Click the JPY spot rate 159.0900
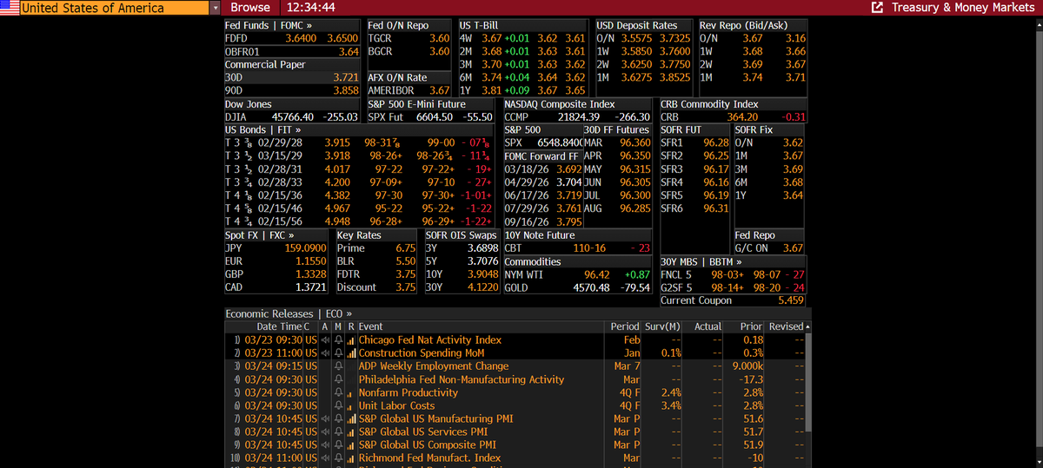 [306, 248]
